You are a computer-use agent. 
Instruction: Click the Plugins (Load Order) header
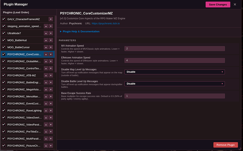pos(16,12)
